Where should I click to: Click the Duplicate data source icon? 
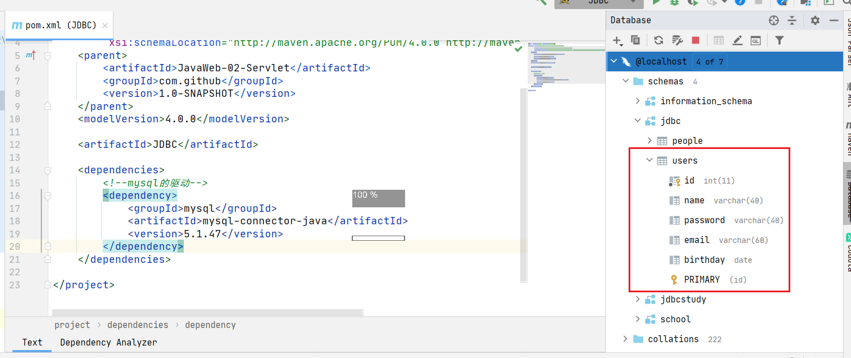point(635,40)
